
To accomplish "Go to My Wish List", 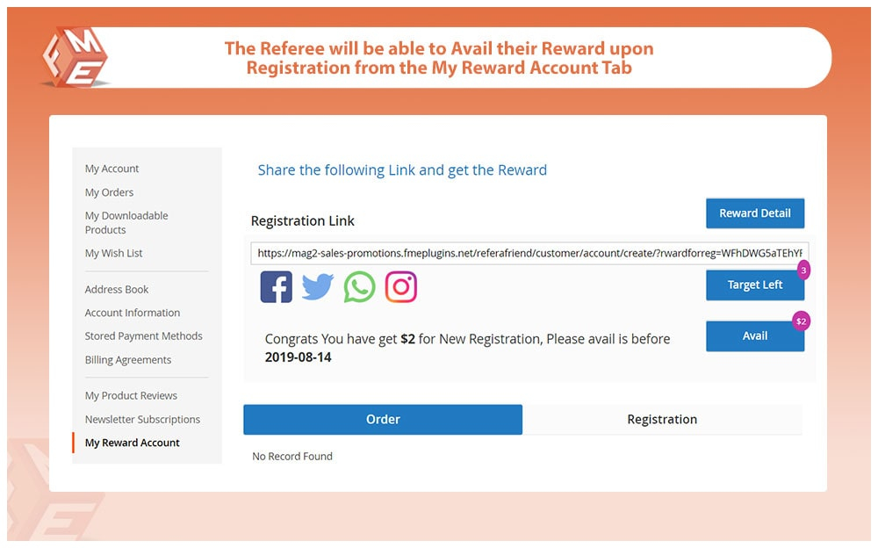I will click(113, 253).
